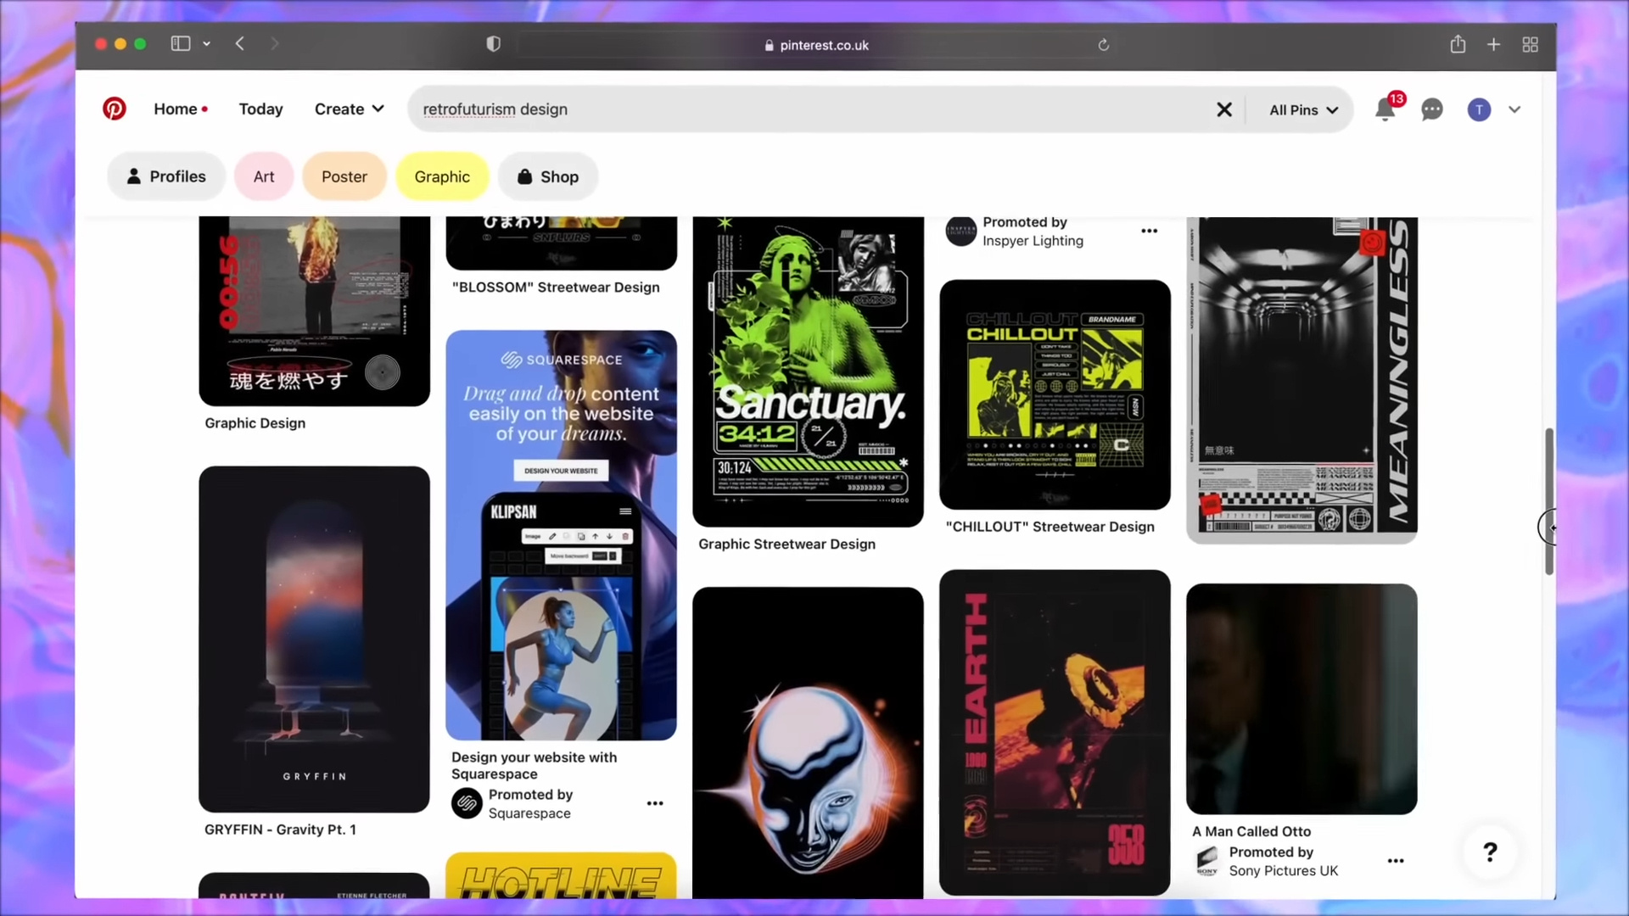The width and height of the screenshot is (1629, 916).
Task: Open the Today tab
Action: pyautogui.click(x=260, y=109)
